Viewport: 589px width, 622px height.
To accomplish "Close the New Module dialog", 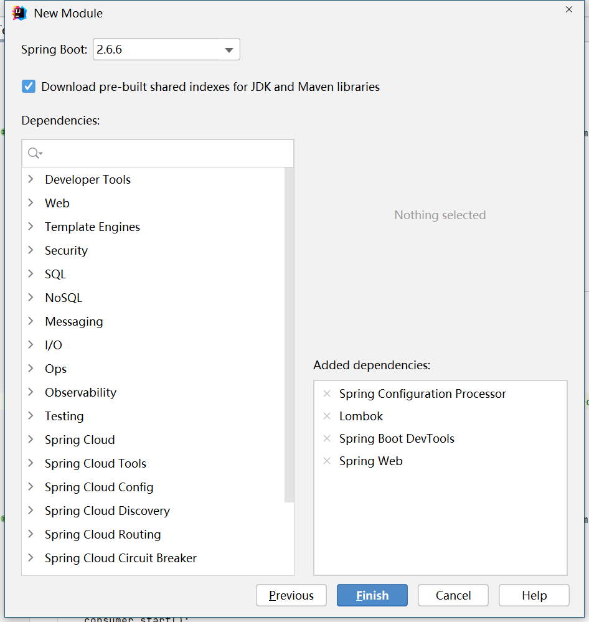I will 568,9.
